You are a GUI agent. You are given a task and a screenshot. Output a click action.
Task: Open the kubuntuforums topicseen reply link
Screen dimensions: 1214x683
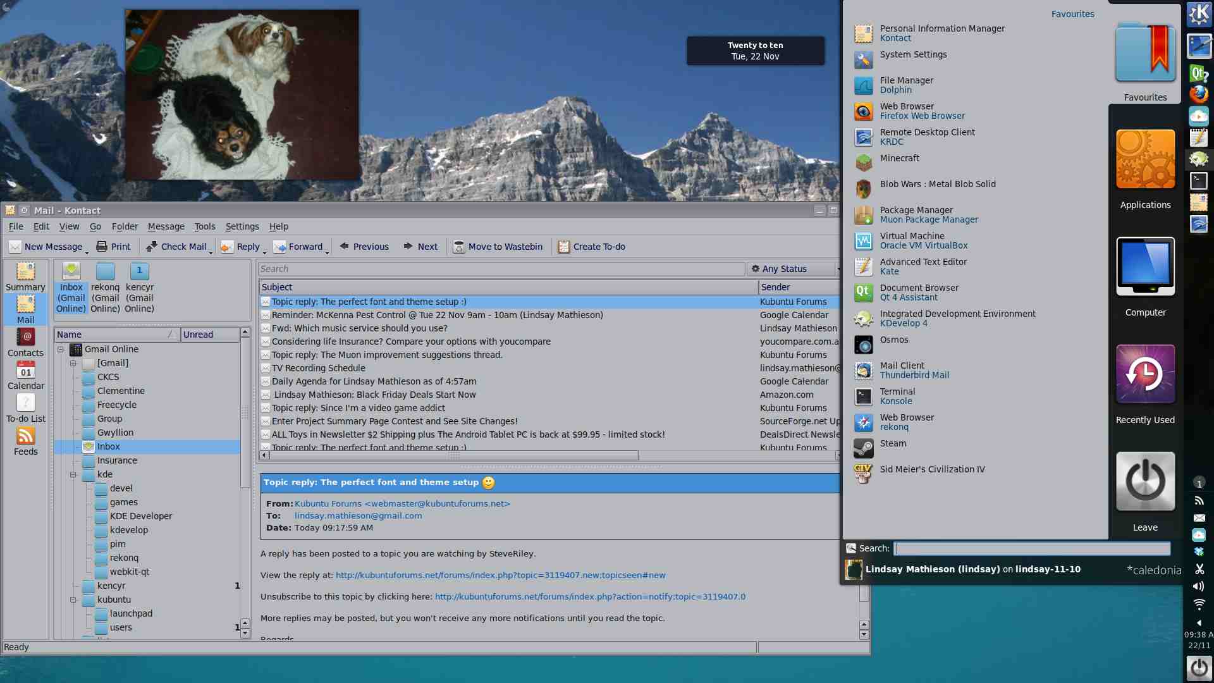click(500, 575)
